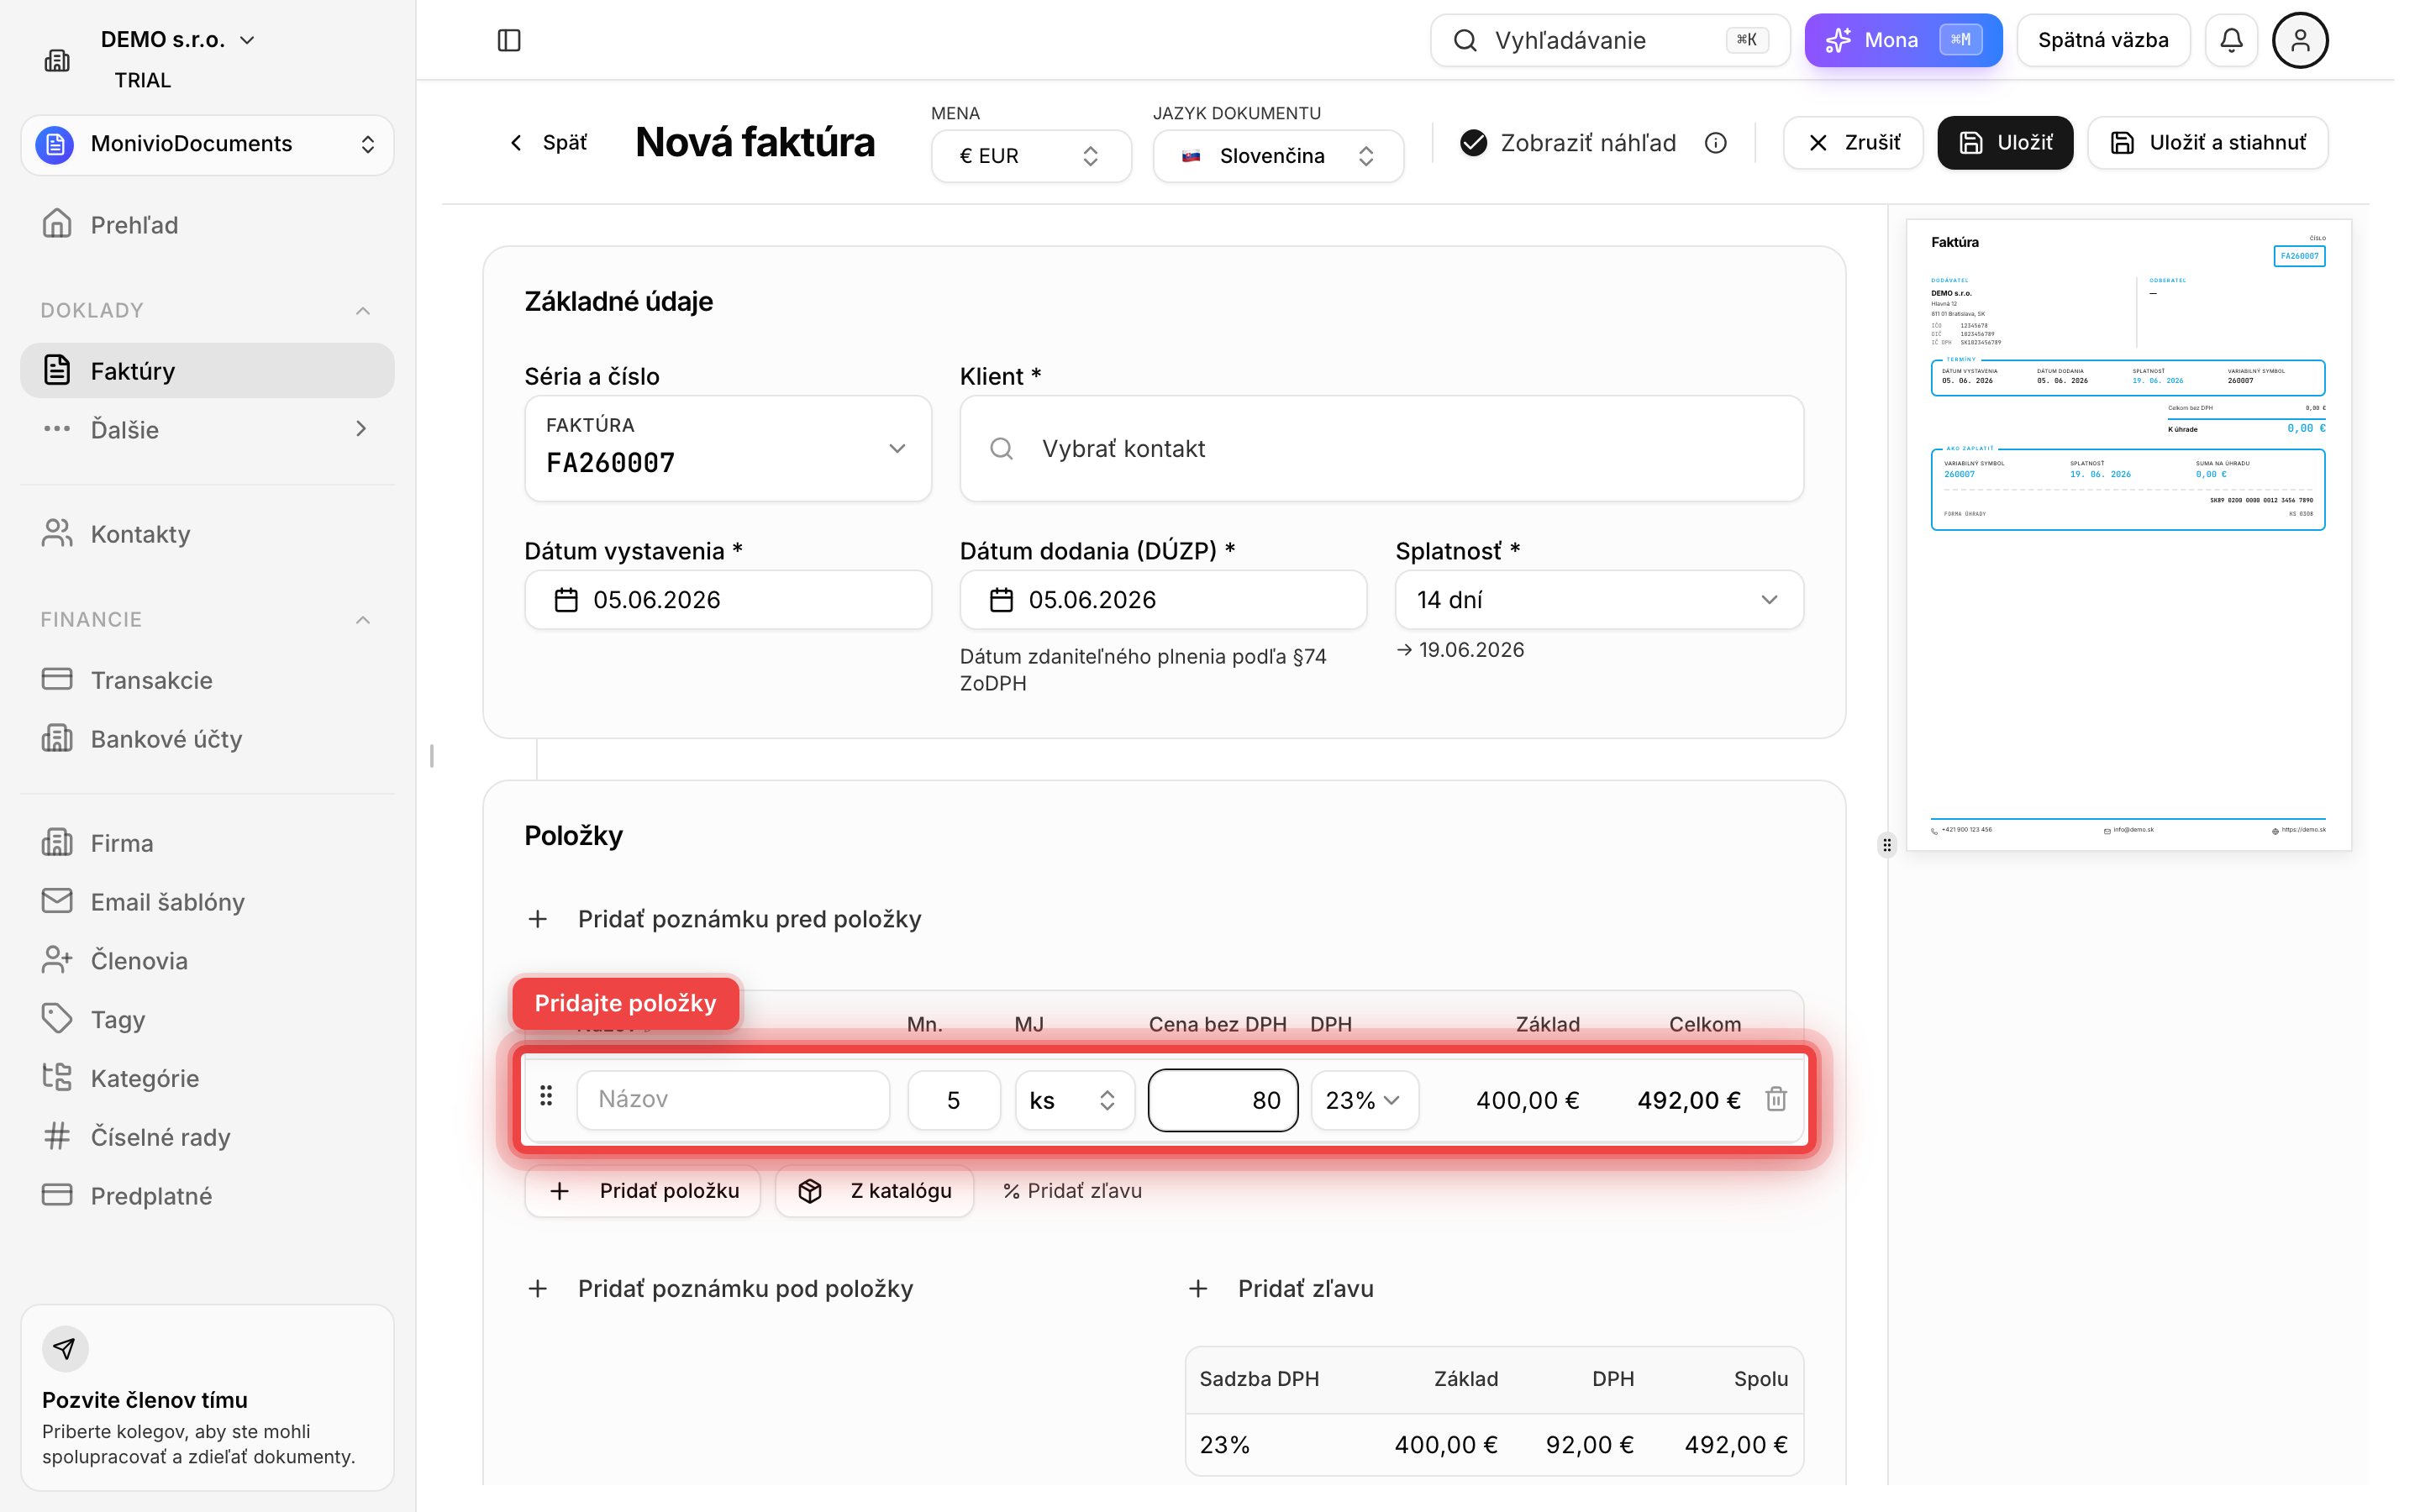Viewport: 2420px width, 1512px height.
Task: Click the invoice preview thumbnail
Action: point(2128,535)
